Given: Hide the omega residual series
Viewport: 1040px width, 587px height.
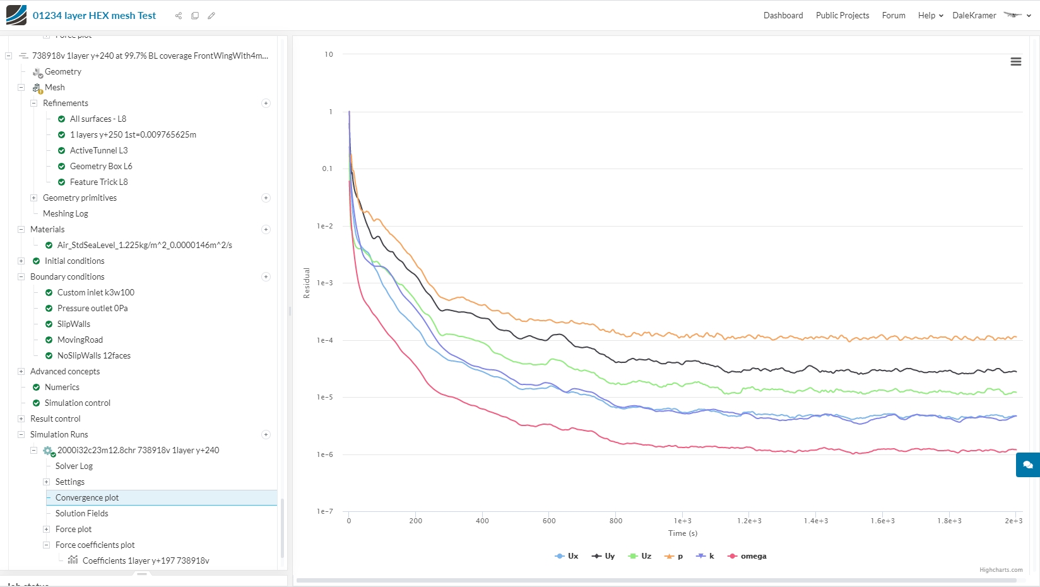Looking at the screenshot, I should 747,556.
